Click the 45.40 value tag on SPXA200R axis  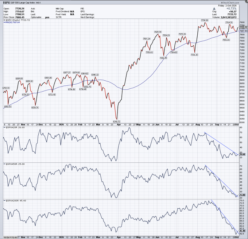click(x=243, y=231)
